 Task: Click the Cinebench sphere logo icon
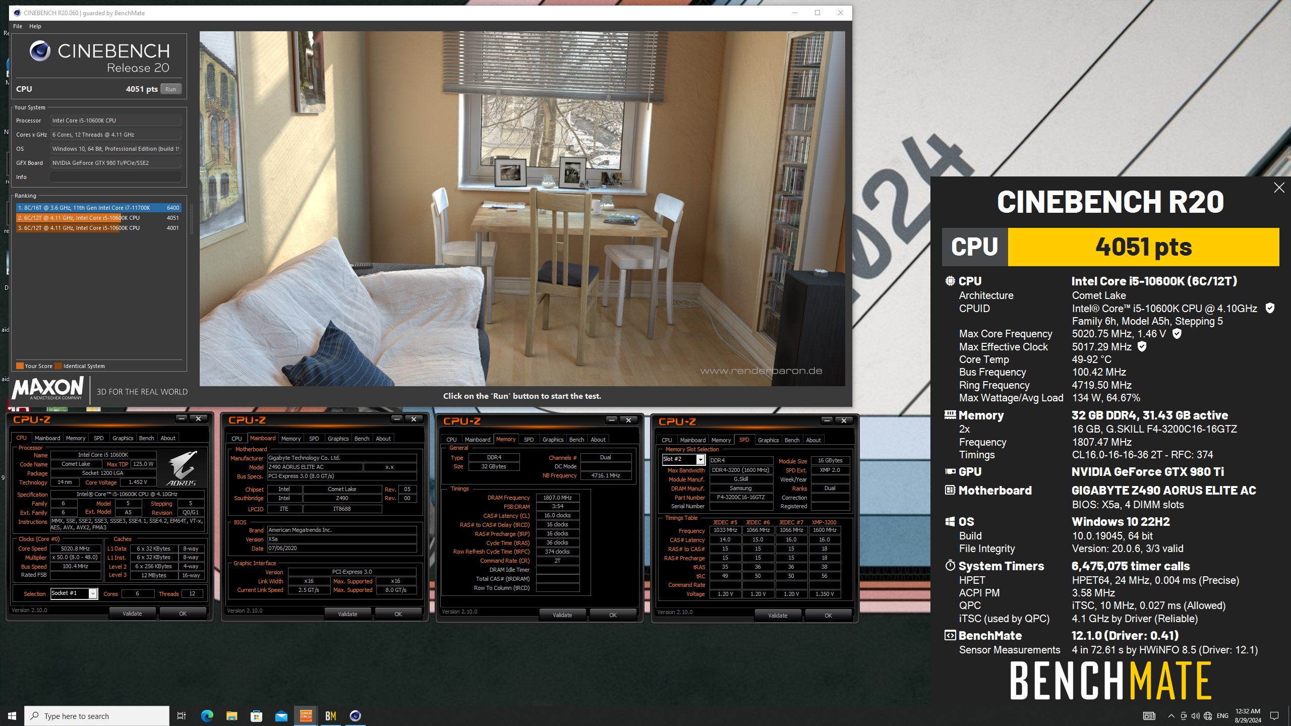click(x=40, y=51)
